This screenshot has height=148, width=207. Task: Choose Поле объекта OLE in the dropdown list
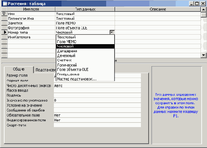[x=85, y=70]
